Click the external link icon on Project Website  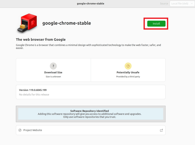coord(161,130)
